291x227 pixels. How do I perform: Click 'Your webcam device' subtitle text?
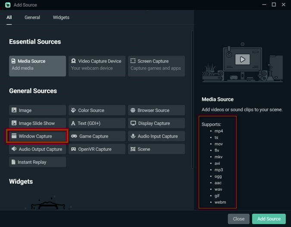click(92, 68)
